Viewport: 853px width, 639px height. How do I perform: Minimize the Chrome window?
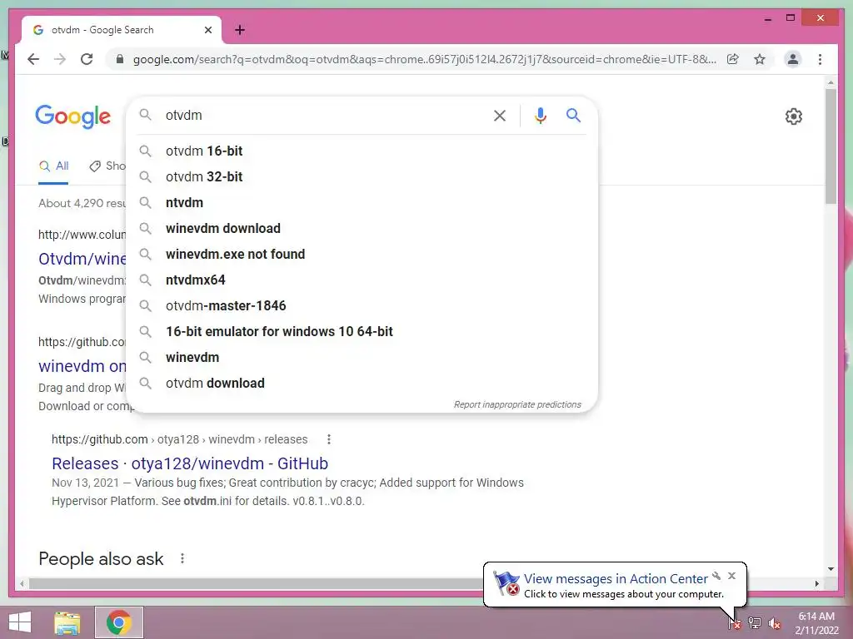pos(767,18)
